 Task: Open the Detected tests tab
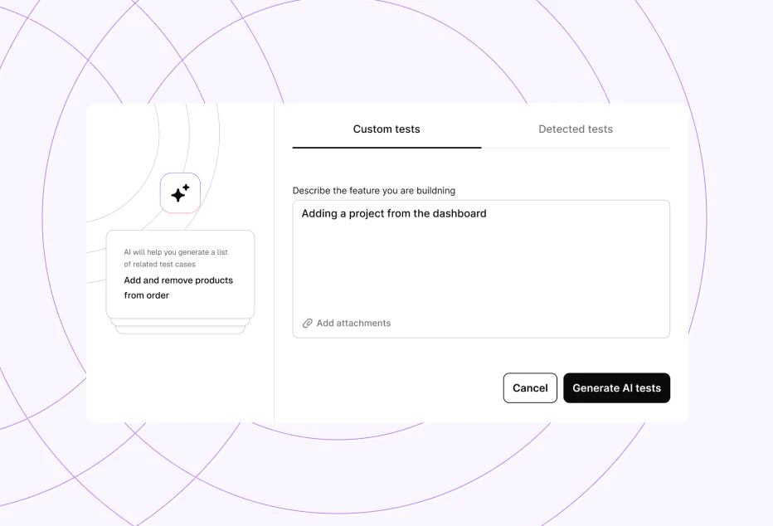576,129
